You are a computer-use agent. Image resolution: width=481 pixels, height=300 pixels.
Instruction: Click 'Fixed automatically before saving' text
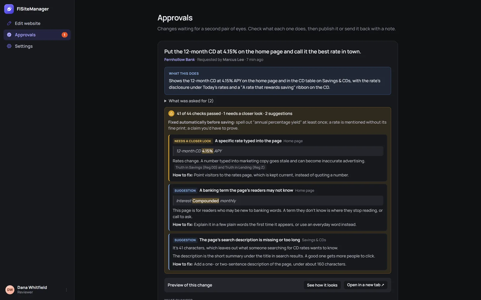tap(201, 122)
